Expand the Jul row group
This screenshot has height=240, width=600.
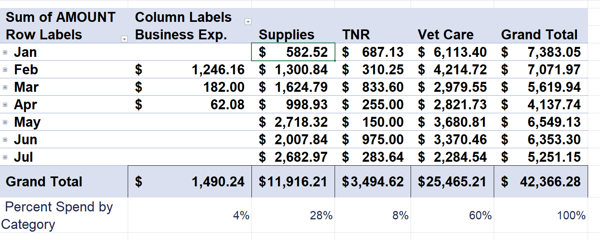coord(5,157)
